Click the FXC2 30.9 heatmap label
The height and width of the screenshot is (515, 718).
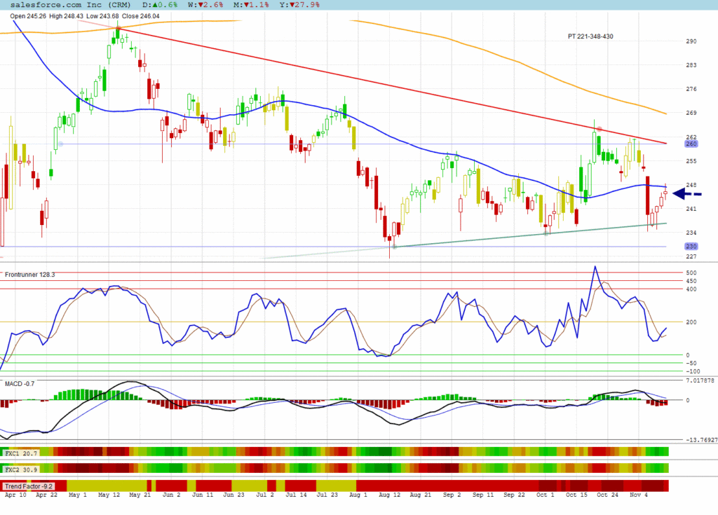click(x=21, y=468)
